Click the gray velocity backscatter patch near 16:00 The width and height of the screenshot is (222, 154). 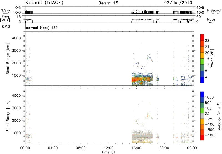pyautogui.click(x=142, y=136)
